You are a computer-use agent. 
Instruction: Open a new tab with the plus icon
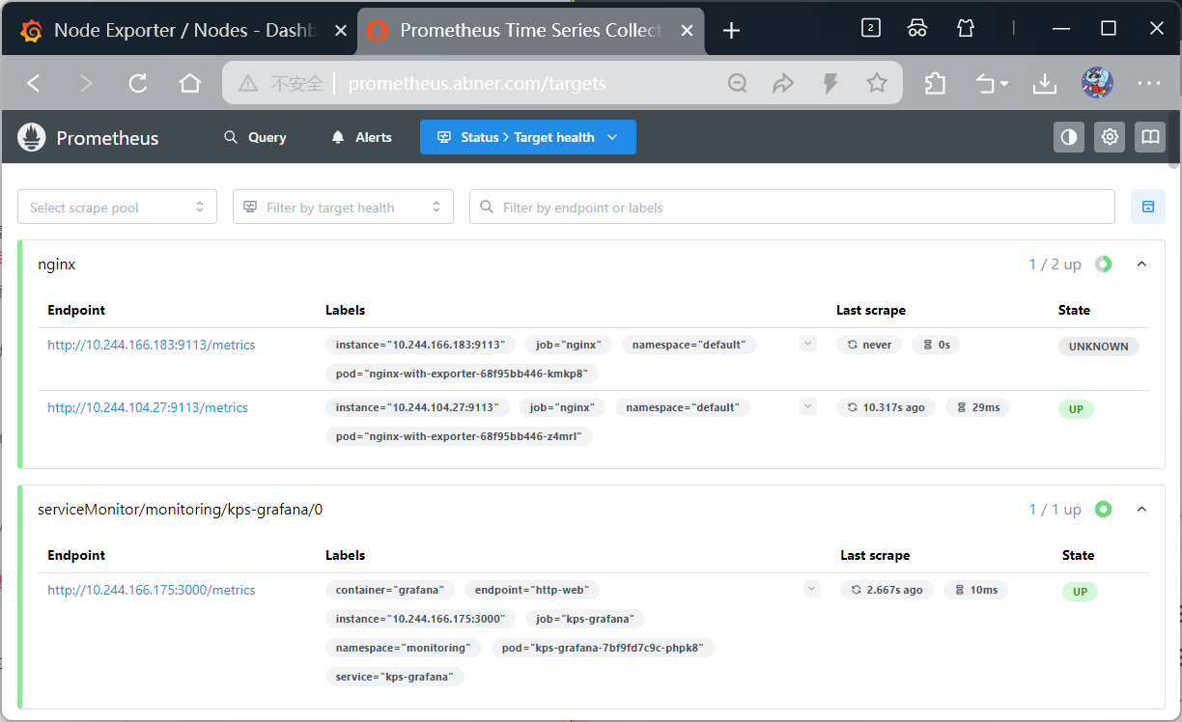click(731, 31)
